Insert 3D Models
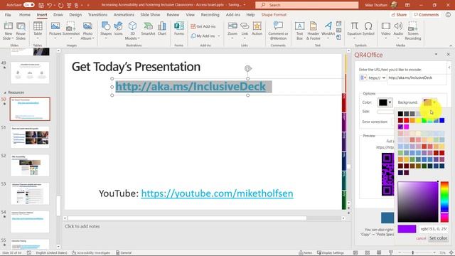455x256 pixels. (x=132, y=31)
